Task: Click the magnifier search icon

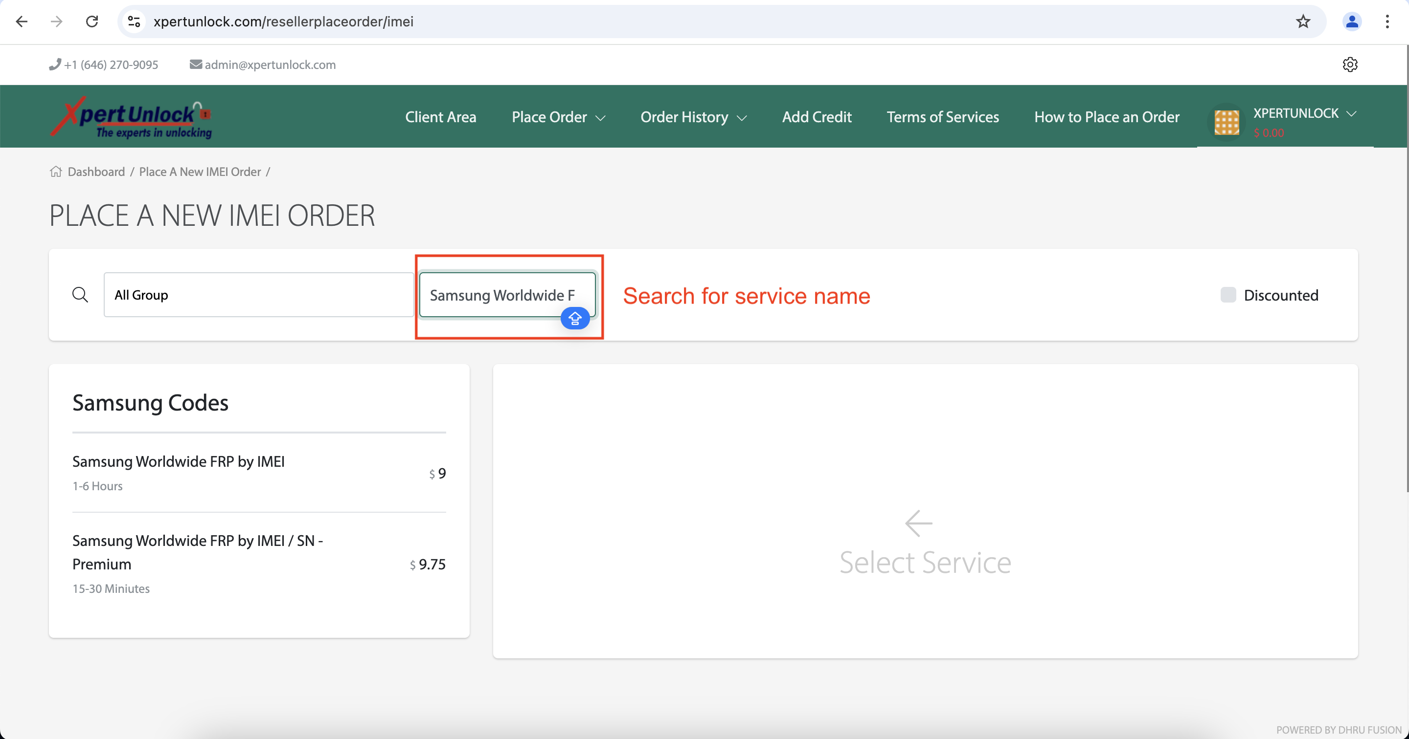Action: coord(80,295)
